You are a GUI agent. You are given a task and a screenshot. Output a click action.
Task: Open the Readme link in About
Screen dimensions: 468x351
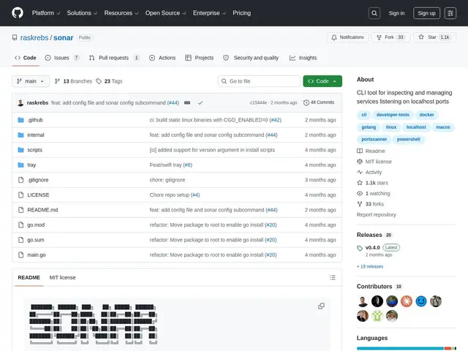click(x=371, y=151)
